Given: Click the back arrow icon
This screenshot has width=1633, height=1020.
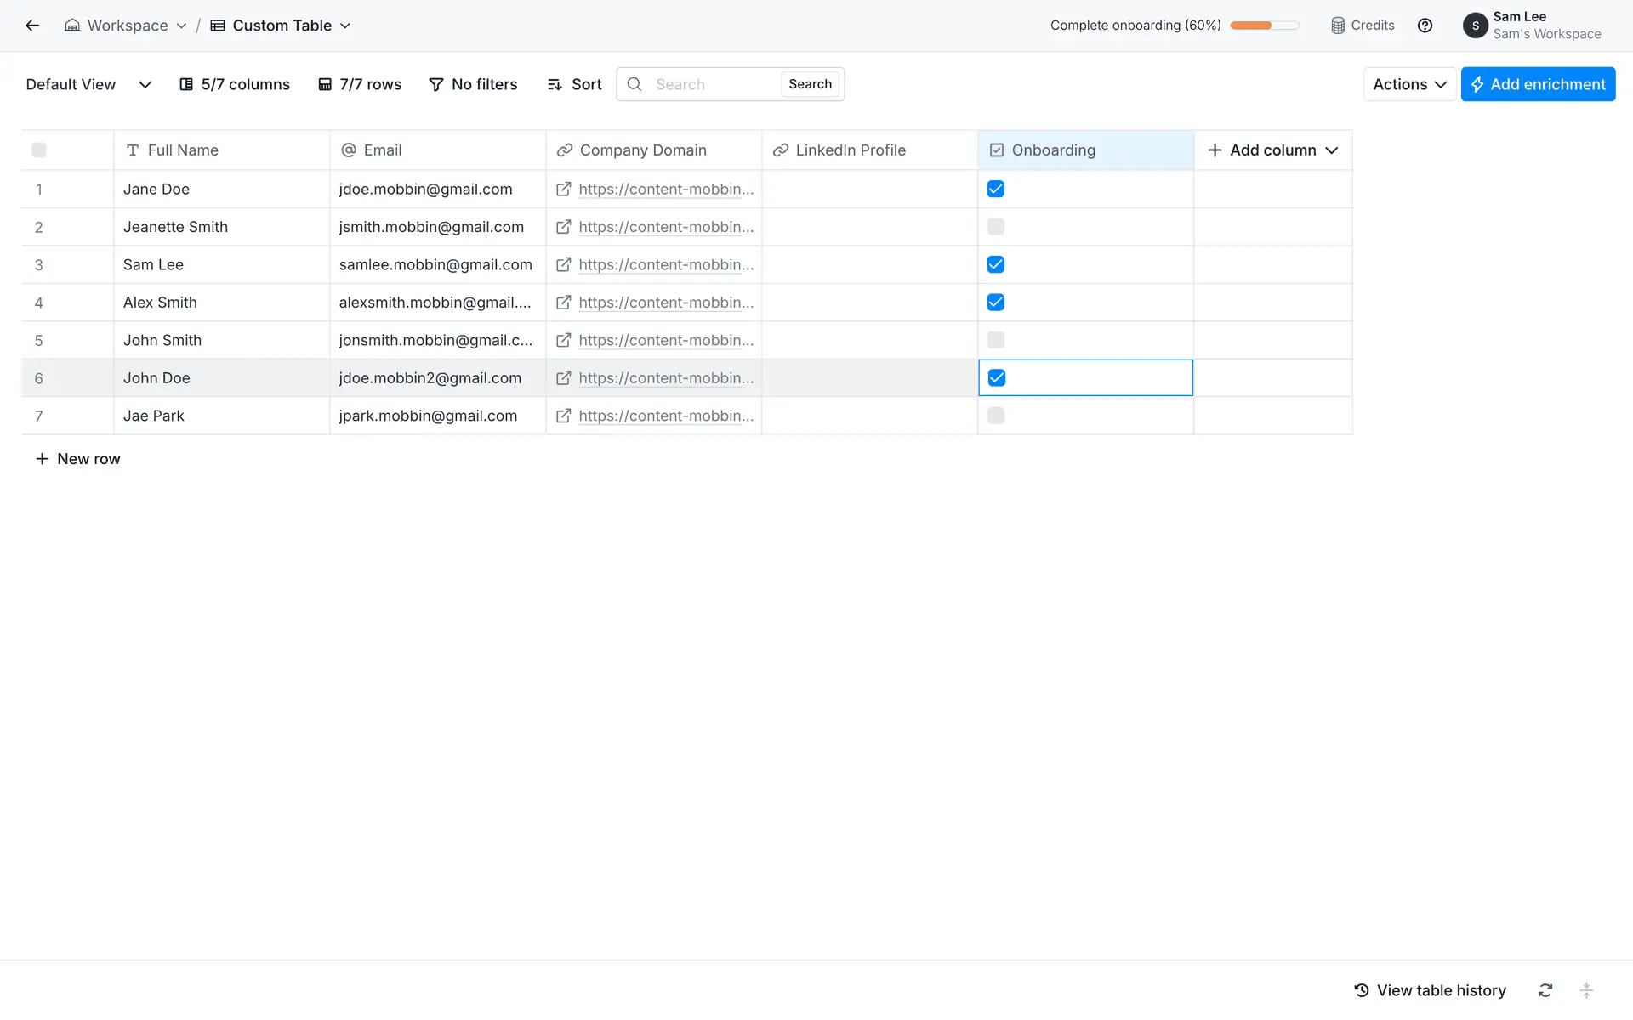Looking at the screenshot, I should click(32, 25).
